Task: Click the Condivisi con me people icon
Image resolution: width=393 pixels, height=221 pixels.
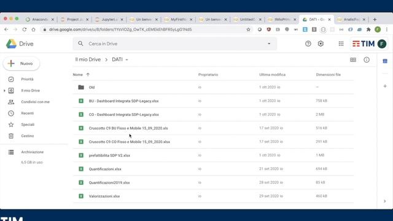Action: click(11, 102)
